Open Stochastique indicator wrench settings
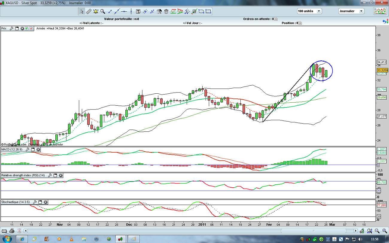The image size is (389, 243). [x=35, y=202]
